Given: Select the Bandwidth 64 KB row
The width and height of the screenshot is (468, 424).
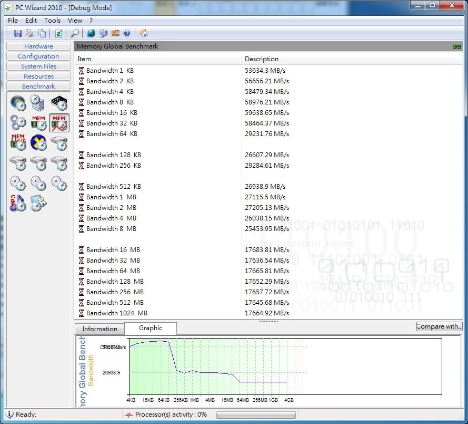Looking at the screenshot, I should (268, 133).
